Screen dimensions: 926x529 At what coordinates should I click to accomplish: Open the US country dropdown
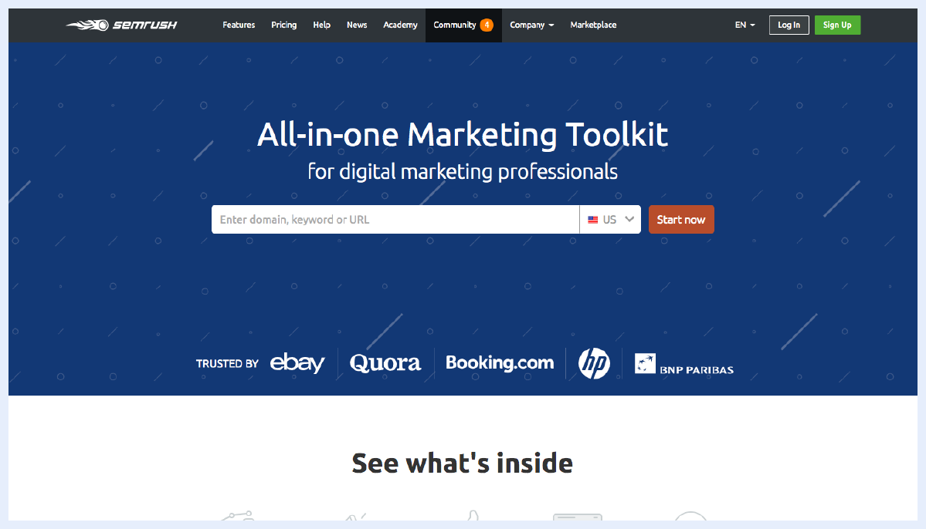[x=610, y=219]
